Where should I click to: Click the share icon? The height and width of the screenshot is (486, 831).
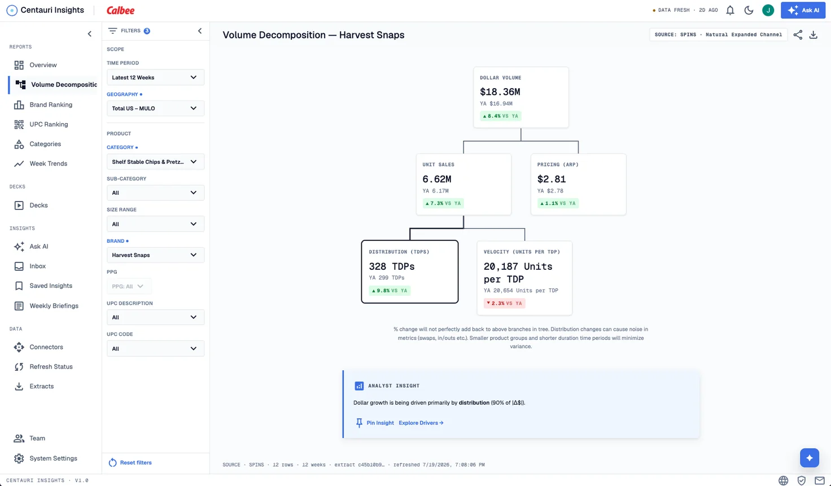pyautogui.click(x=798, y=35)
